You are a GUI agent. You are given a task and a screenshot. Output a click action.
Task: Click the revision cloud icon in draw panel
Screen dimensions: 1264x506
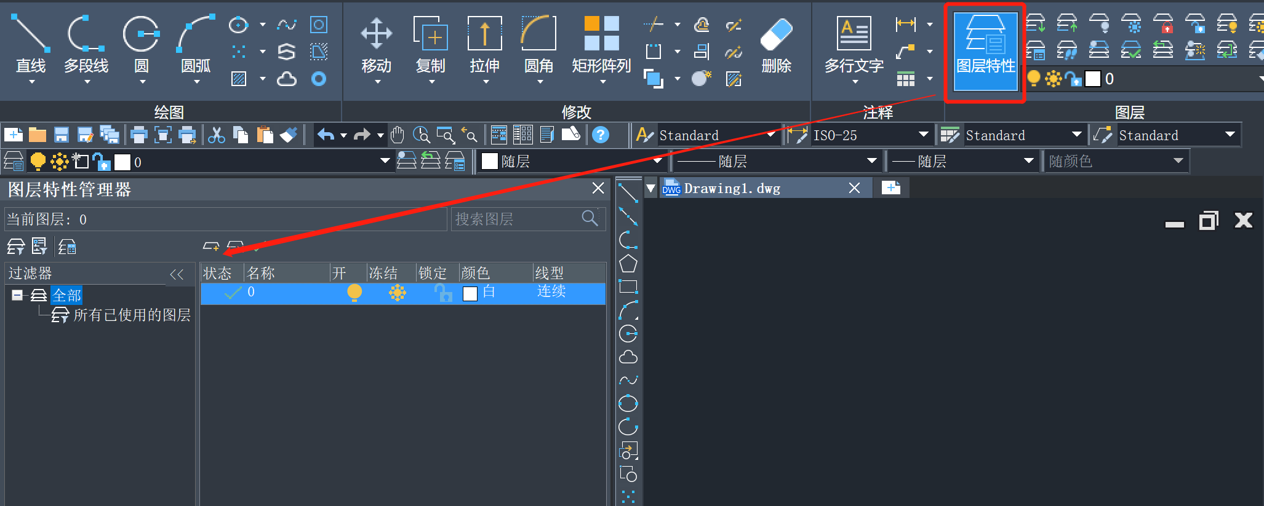click(x=287, y=79)
